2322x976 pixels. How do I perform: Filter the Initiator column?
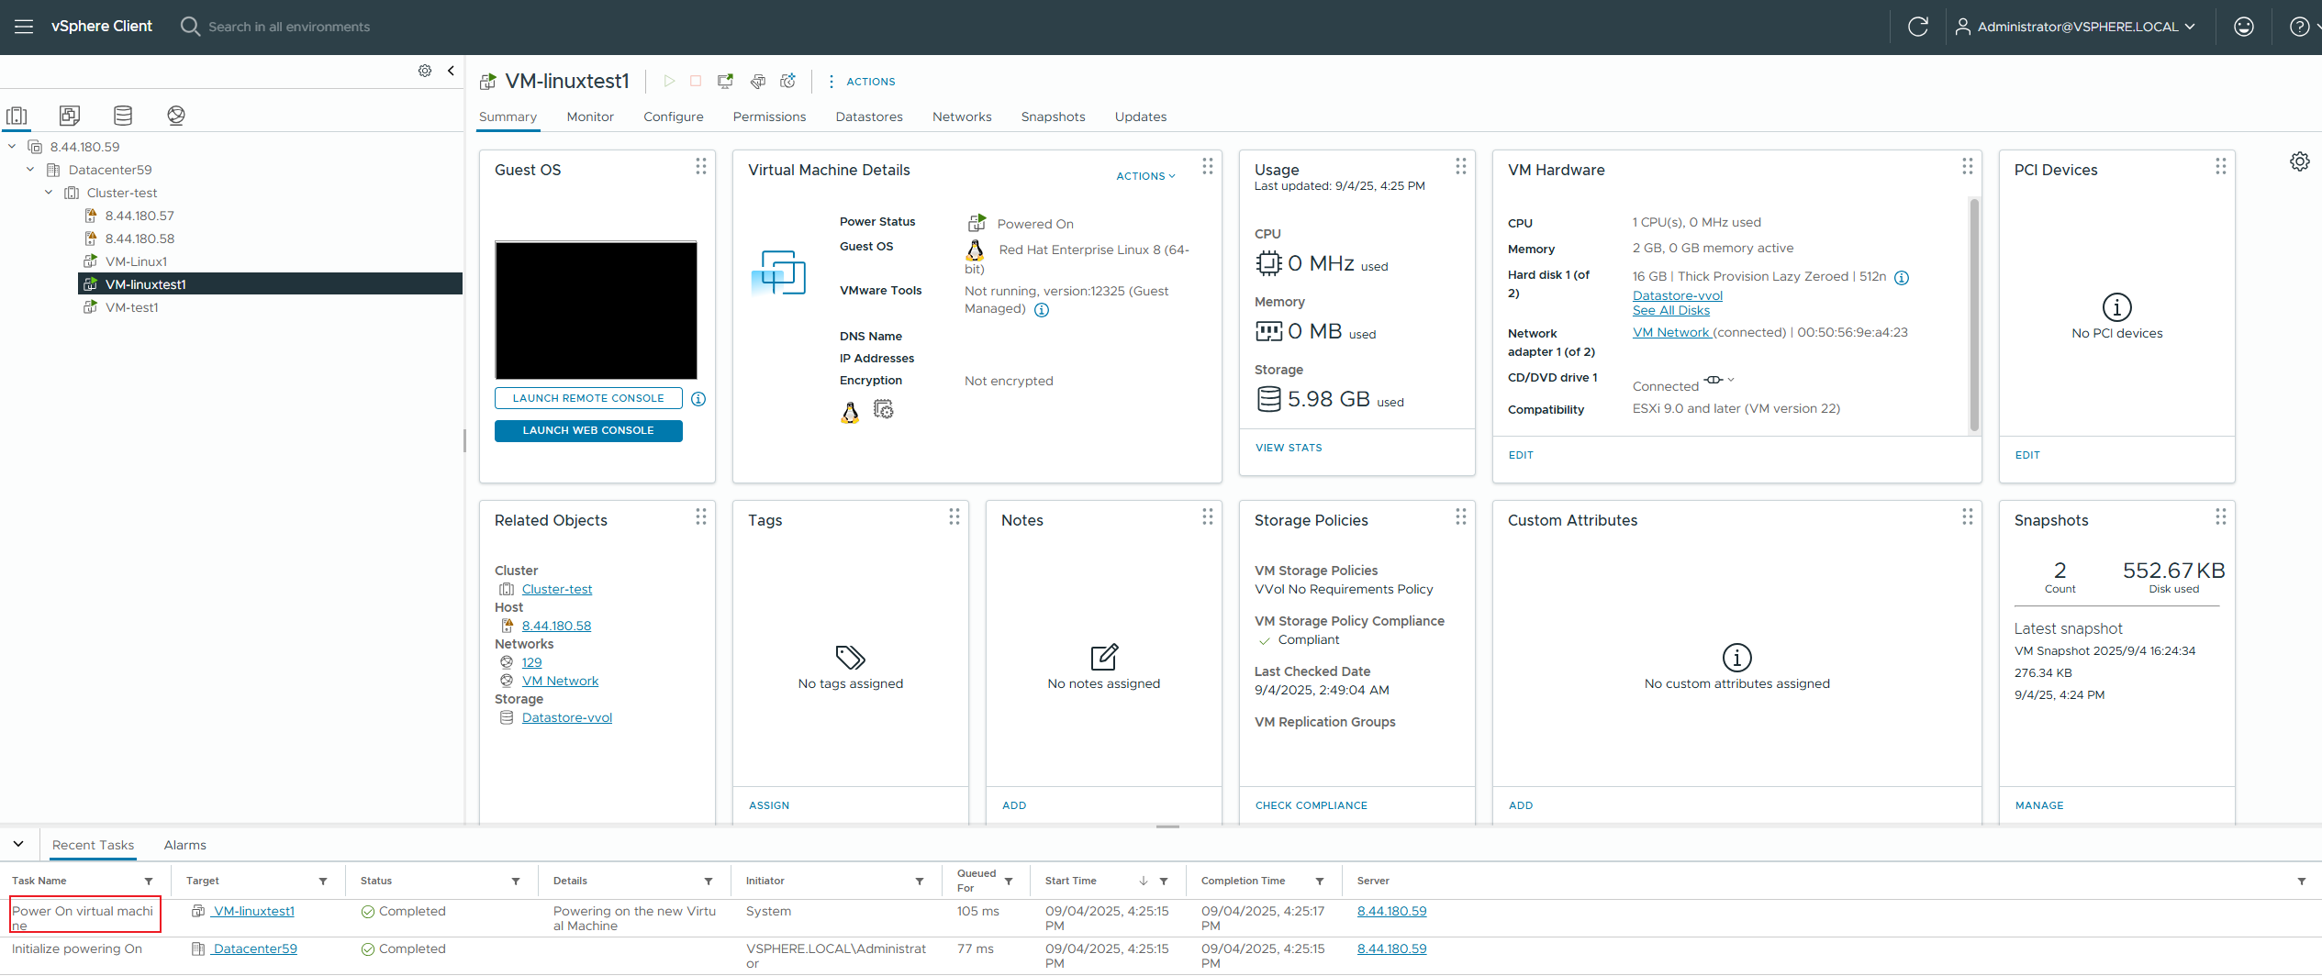tap(920, 882)
